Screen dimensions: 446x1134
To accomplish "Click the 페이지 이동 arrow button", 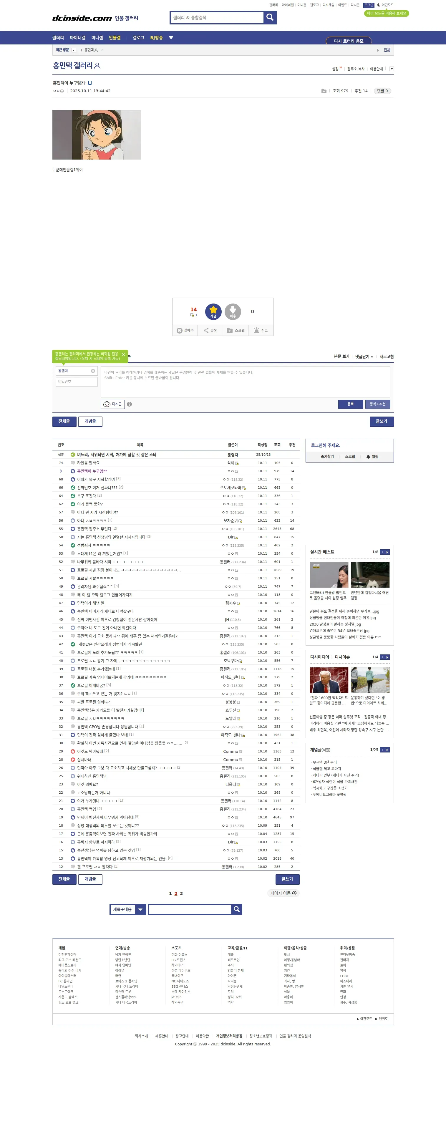I will [x=283, y=893].
